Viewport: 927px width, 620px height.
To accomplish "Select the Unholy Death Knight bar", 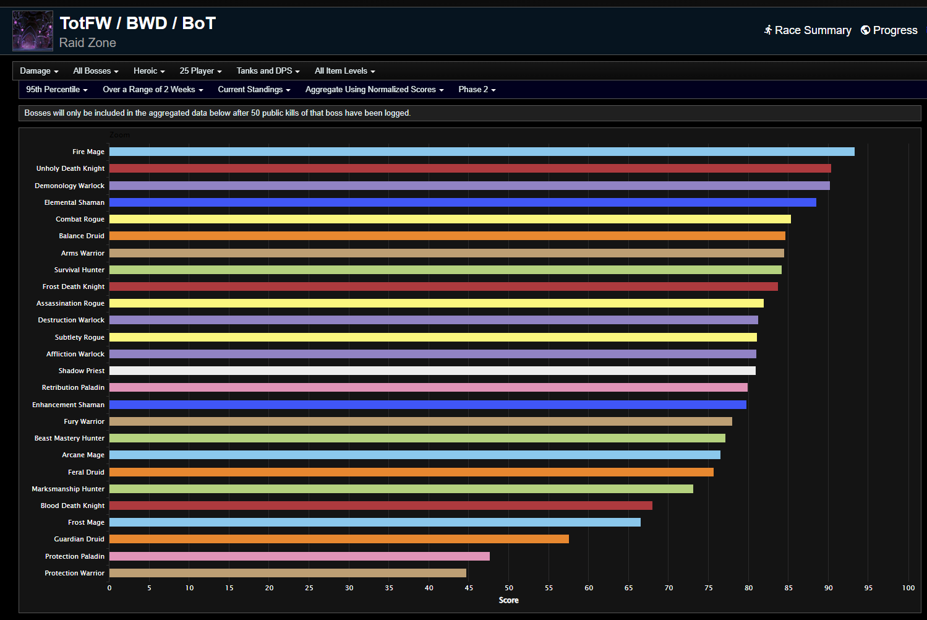I will click(x=470, y=168).
